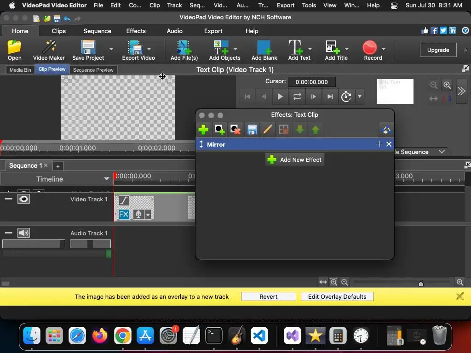Click the Revert button in yellow bar
Image resolution: width=471 pixels, height=353 pixels.
coord(269,296)
